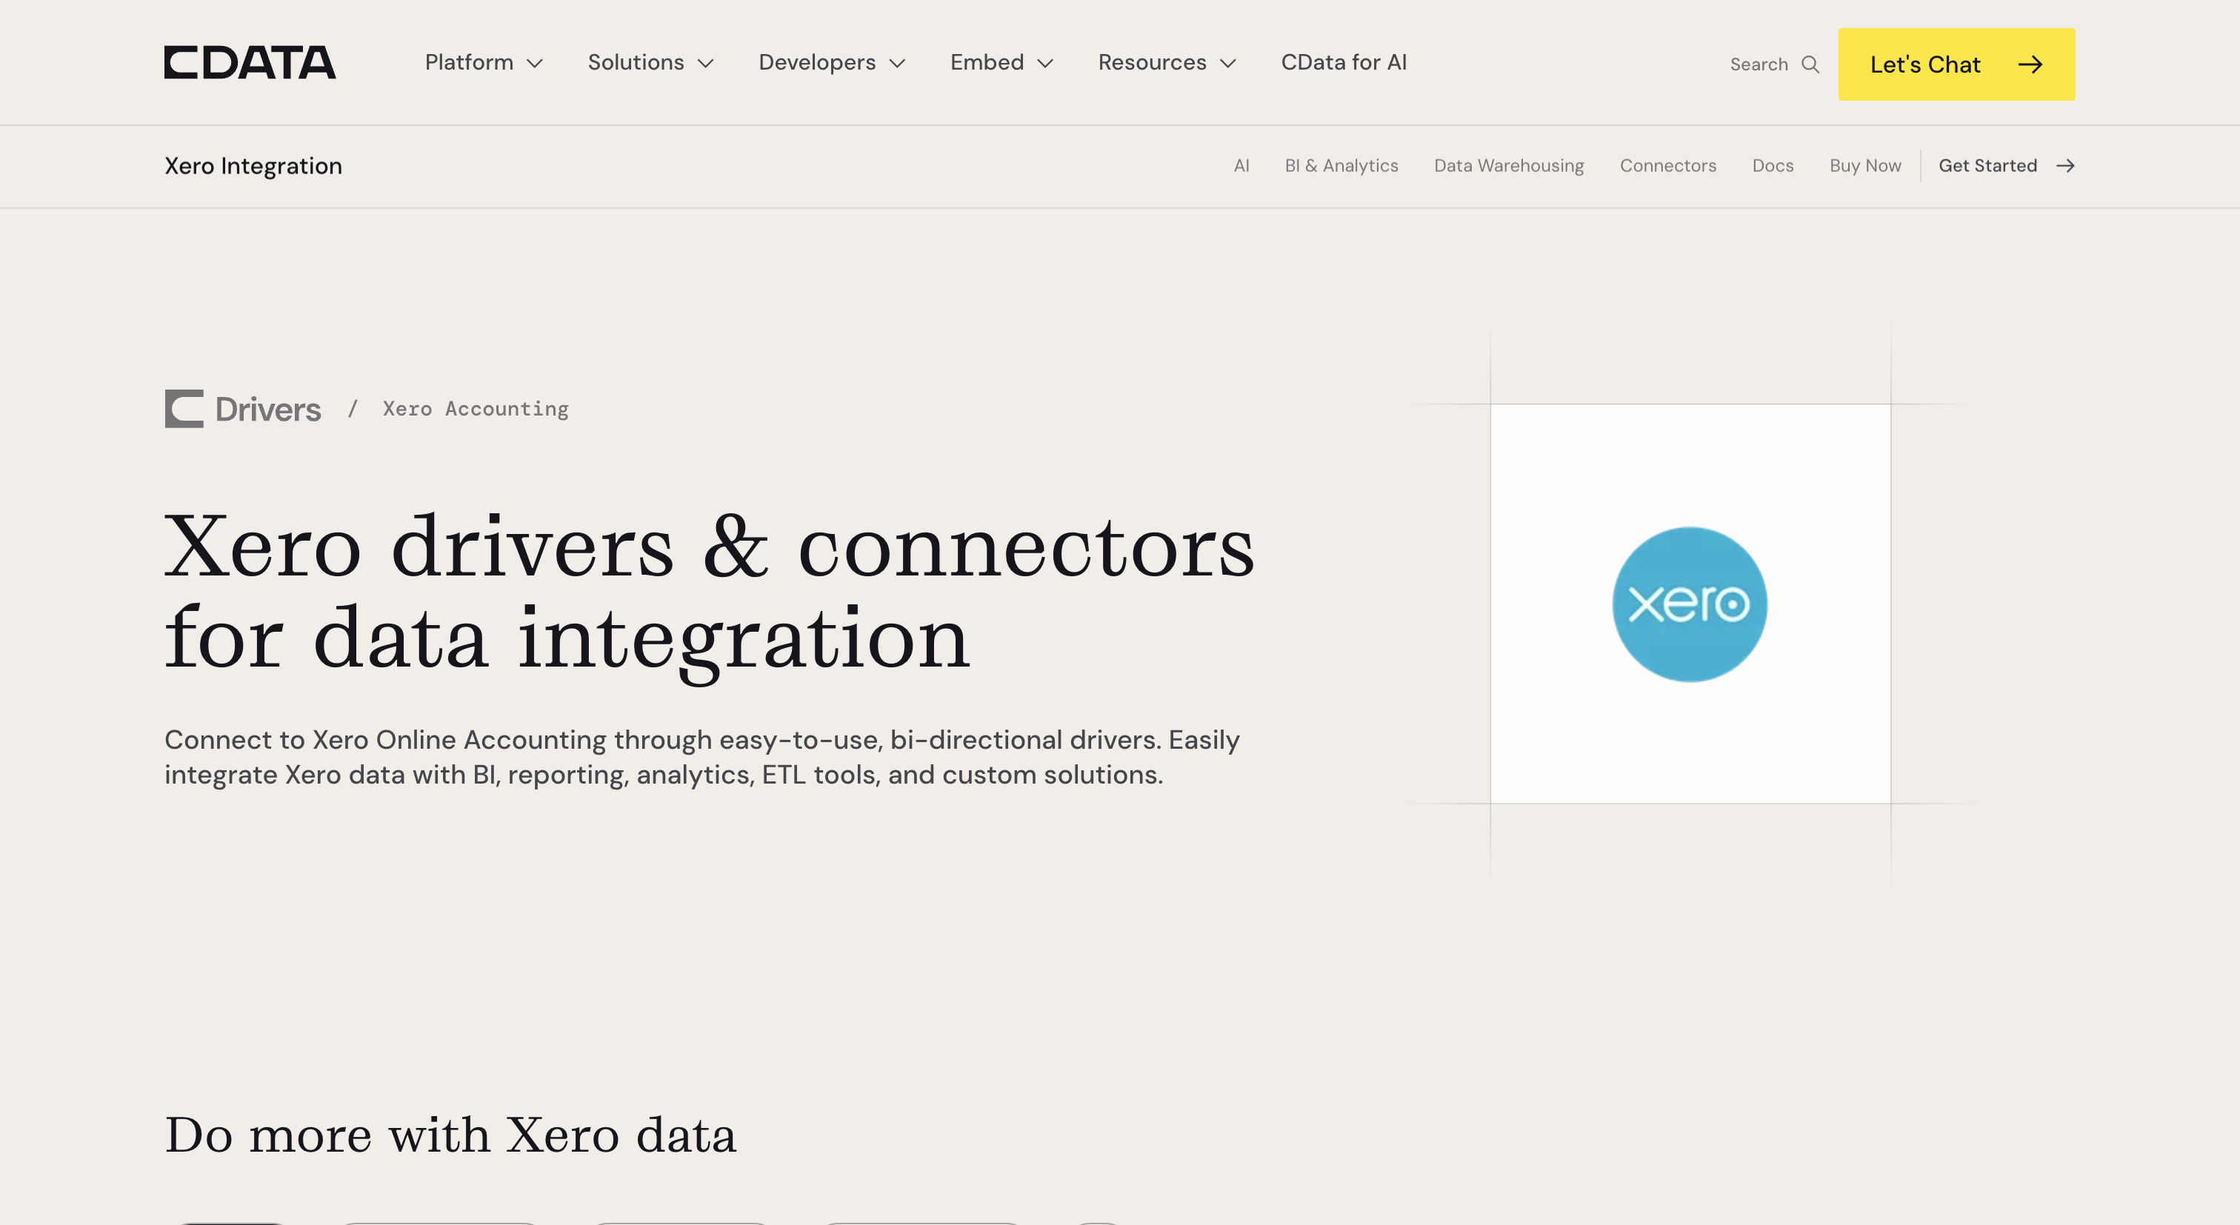The height and width of the screenshot is (1225, 2240).
Task: Click the Get Started arrow icon
Action: [x=2065, y=166]
